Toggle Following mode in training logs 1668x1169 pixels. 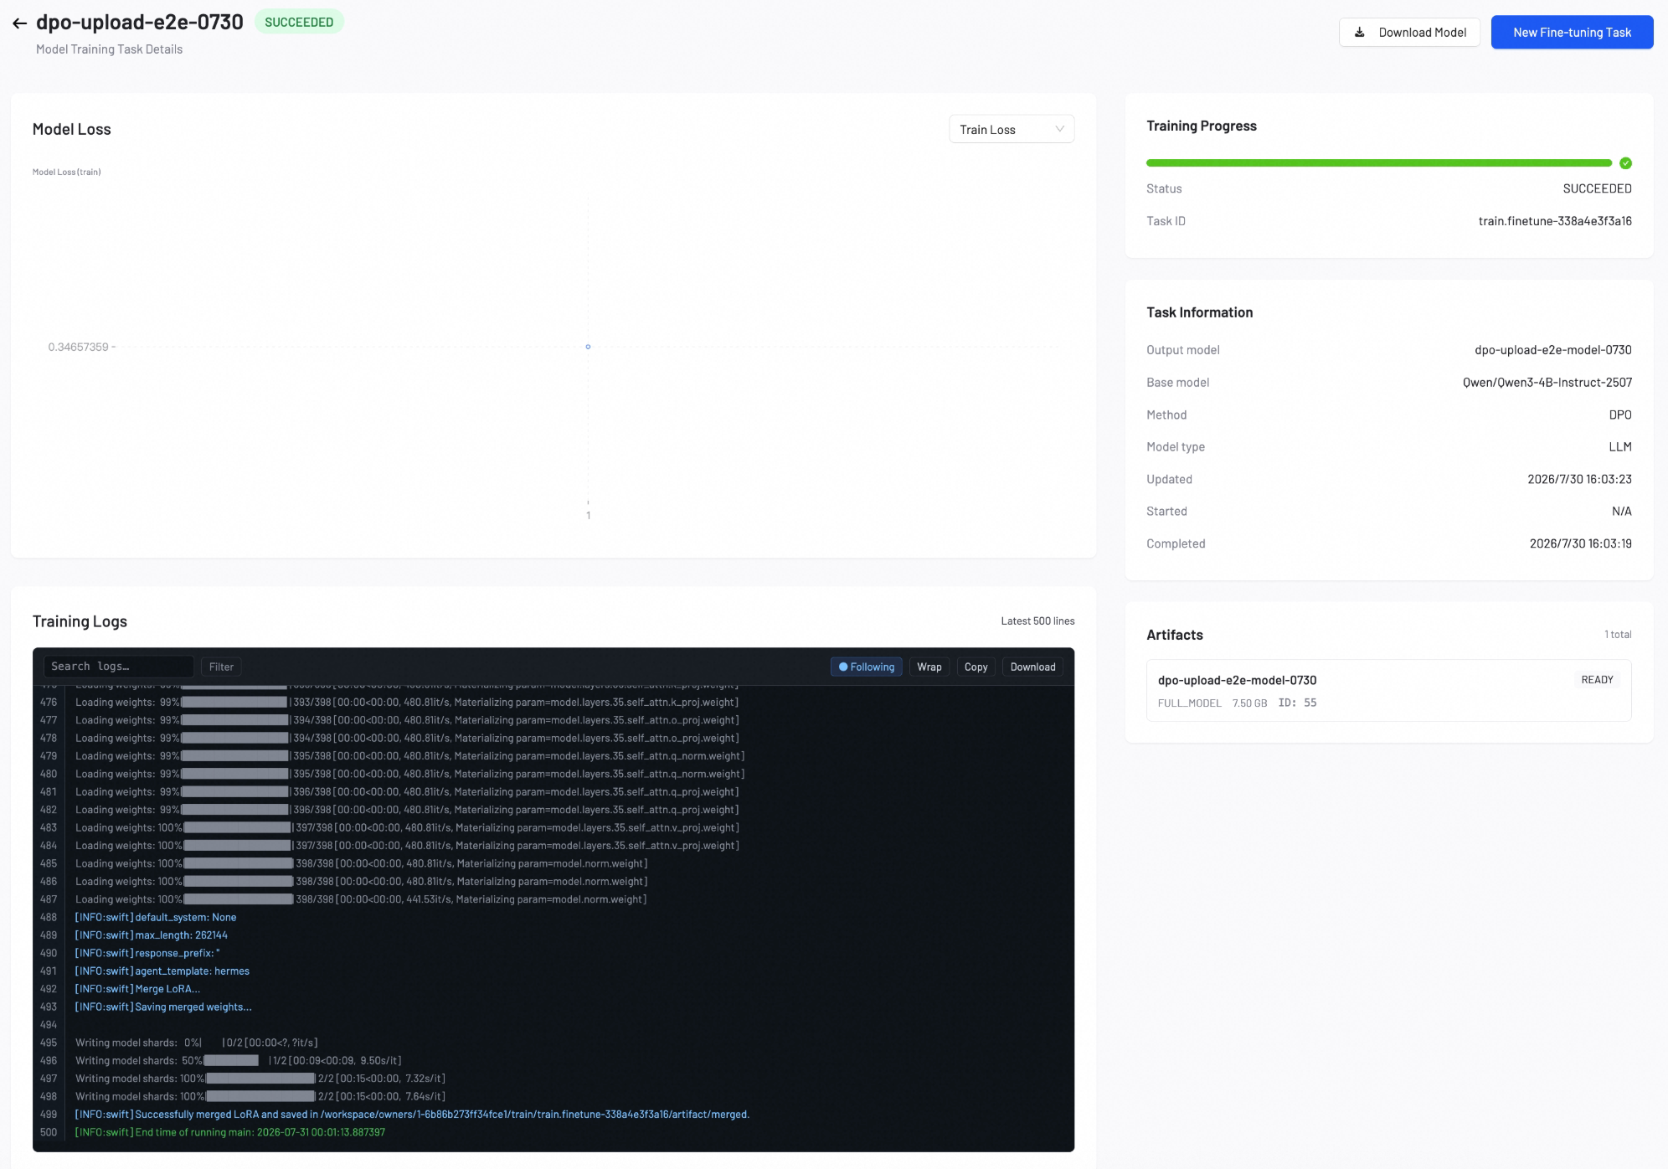pyautogui.click(x=866, y=667)
